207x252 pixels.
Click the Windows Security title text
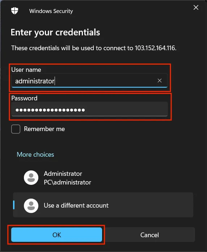point(51,11)
